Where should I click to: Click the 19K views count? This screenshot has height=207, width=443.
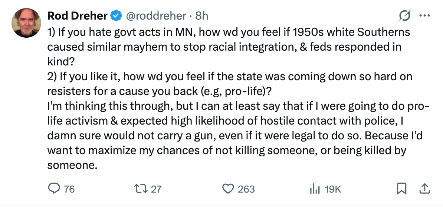[x=332, y=189]
